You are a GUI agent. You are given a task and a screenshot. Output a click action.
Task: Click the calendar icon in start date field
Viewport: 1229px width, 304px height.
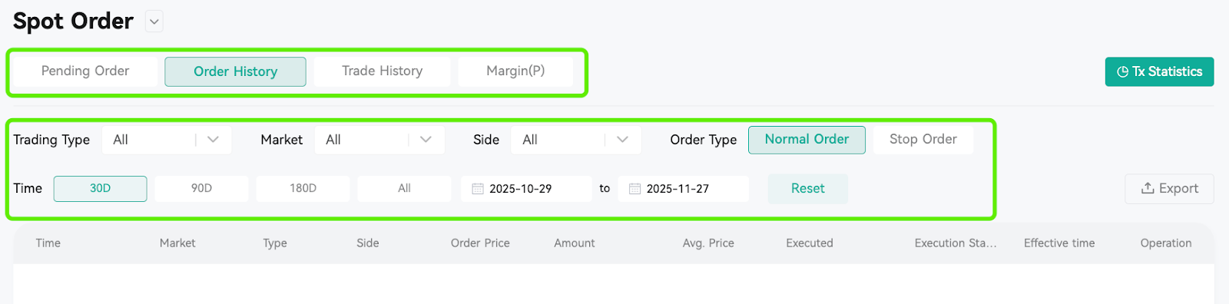click(478, 189)
